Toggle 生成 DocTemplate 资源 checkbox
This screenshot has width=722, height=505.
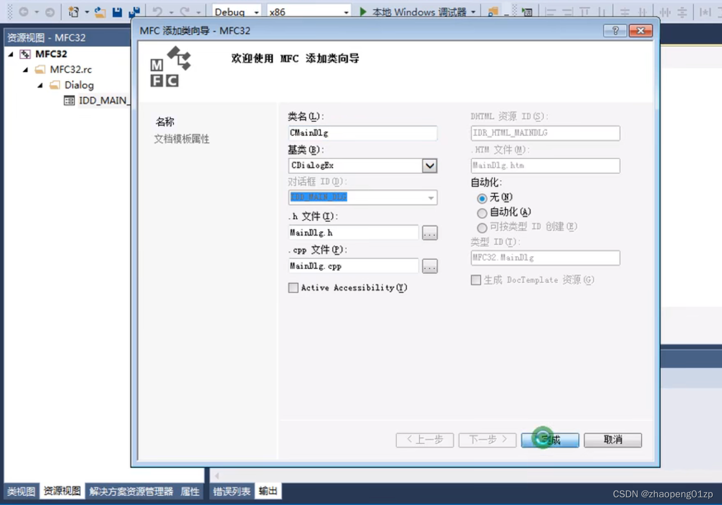[476, 280]
